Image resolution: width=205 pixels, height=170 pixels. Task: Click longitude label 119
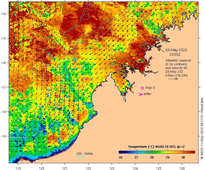[x=18, y=168]
